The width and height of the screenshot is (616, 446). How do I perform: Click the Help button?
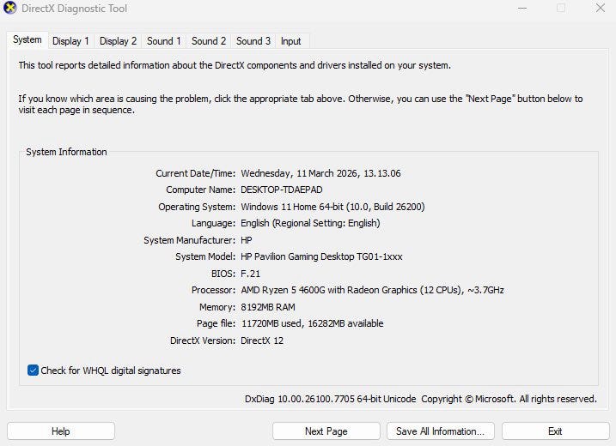point(61,431)
